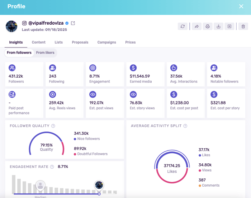251x198 pixels.
Task: Open the Content tab
Action: [38, 42]
